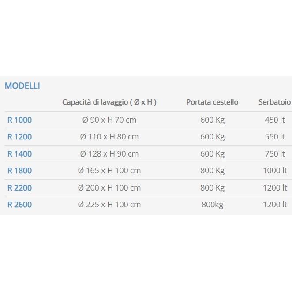Click the Serbatoio column header
The width and height of the screenshot is (292, 292).
pyautogui.click(x=274, y=102)
